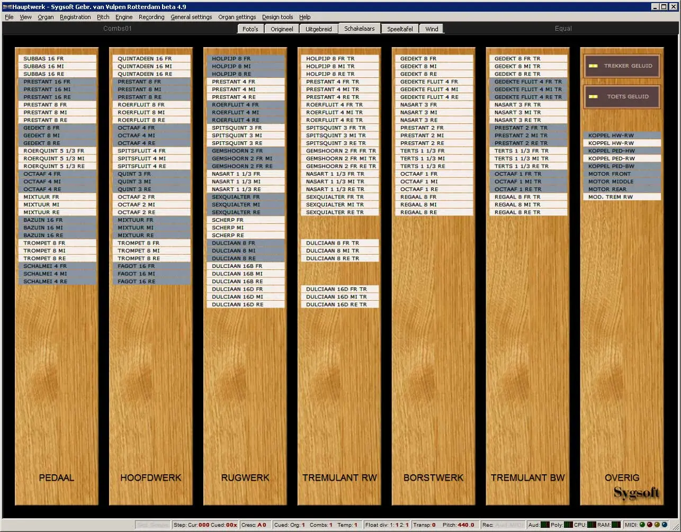Open the Design tools menu
The height and width of the screenshot is (532, 681).
(x=277, y=17)
